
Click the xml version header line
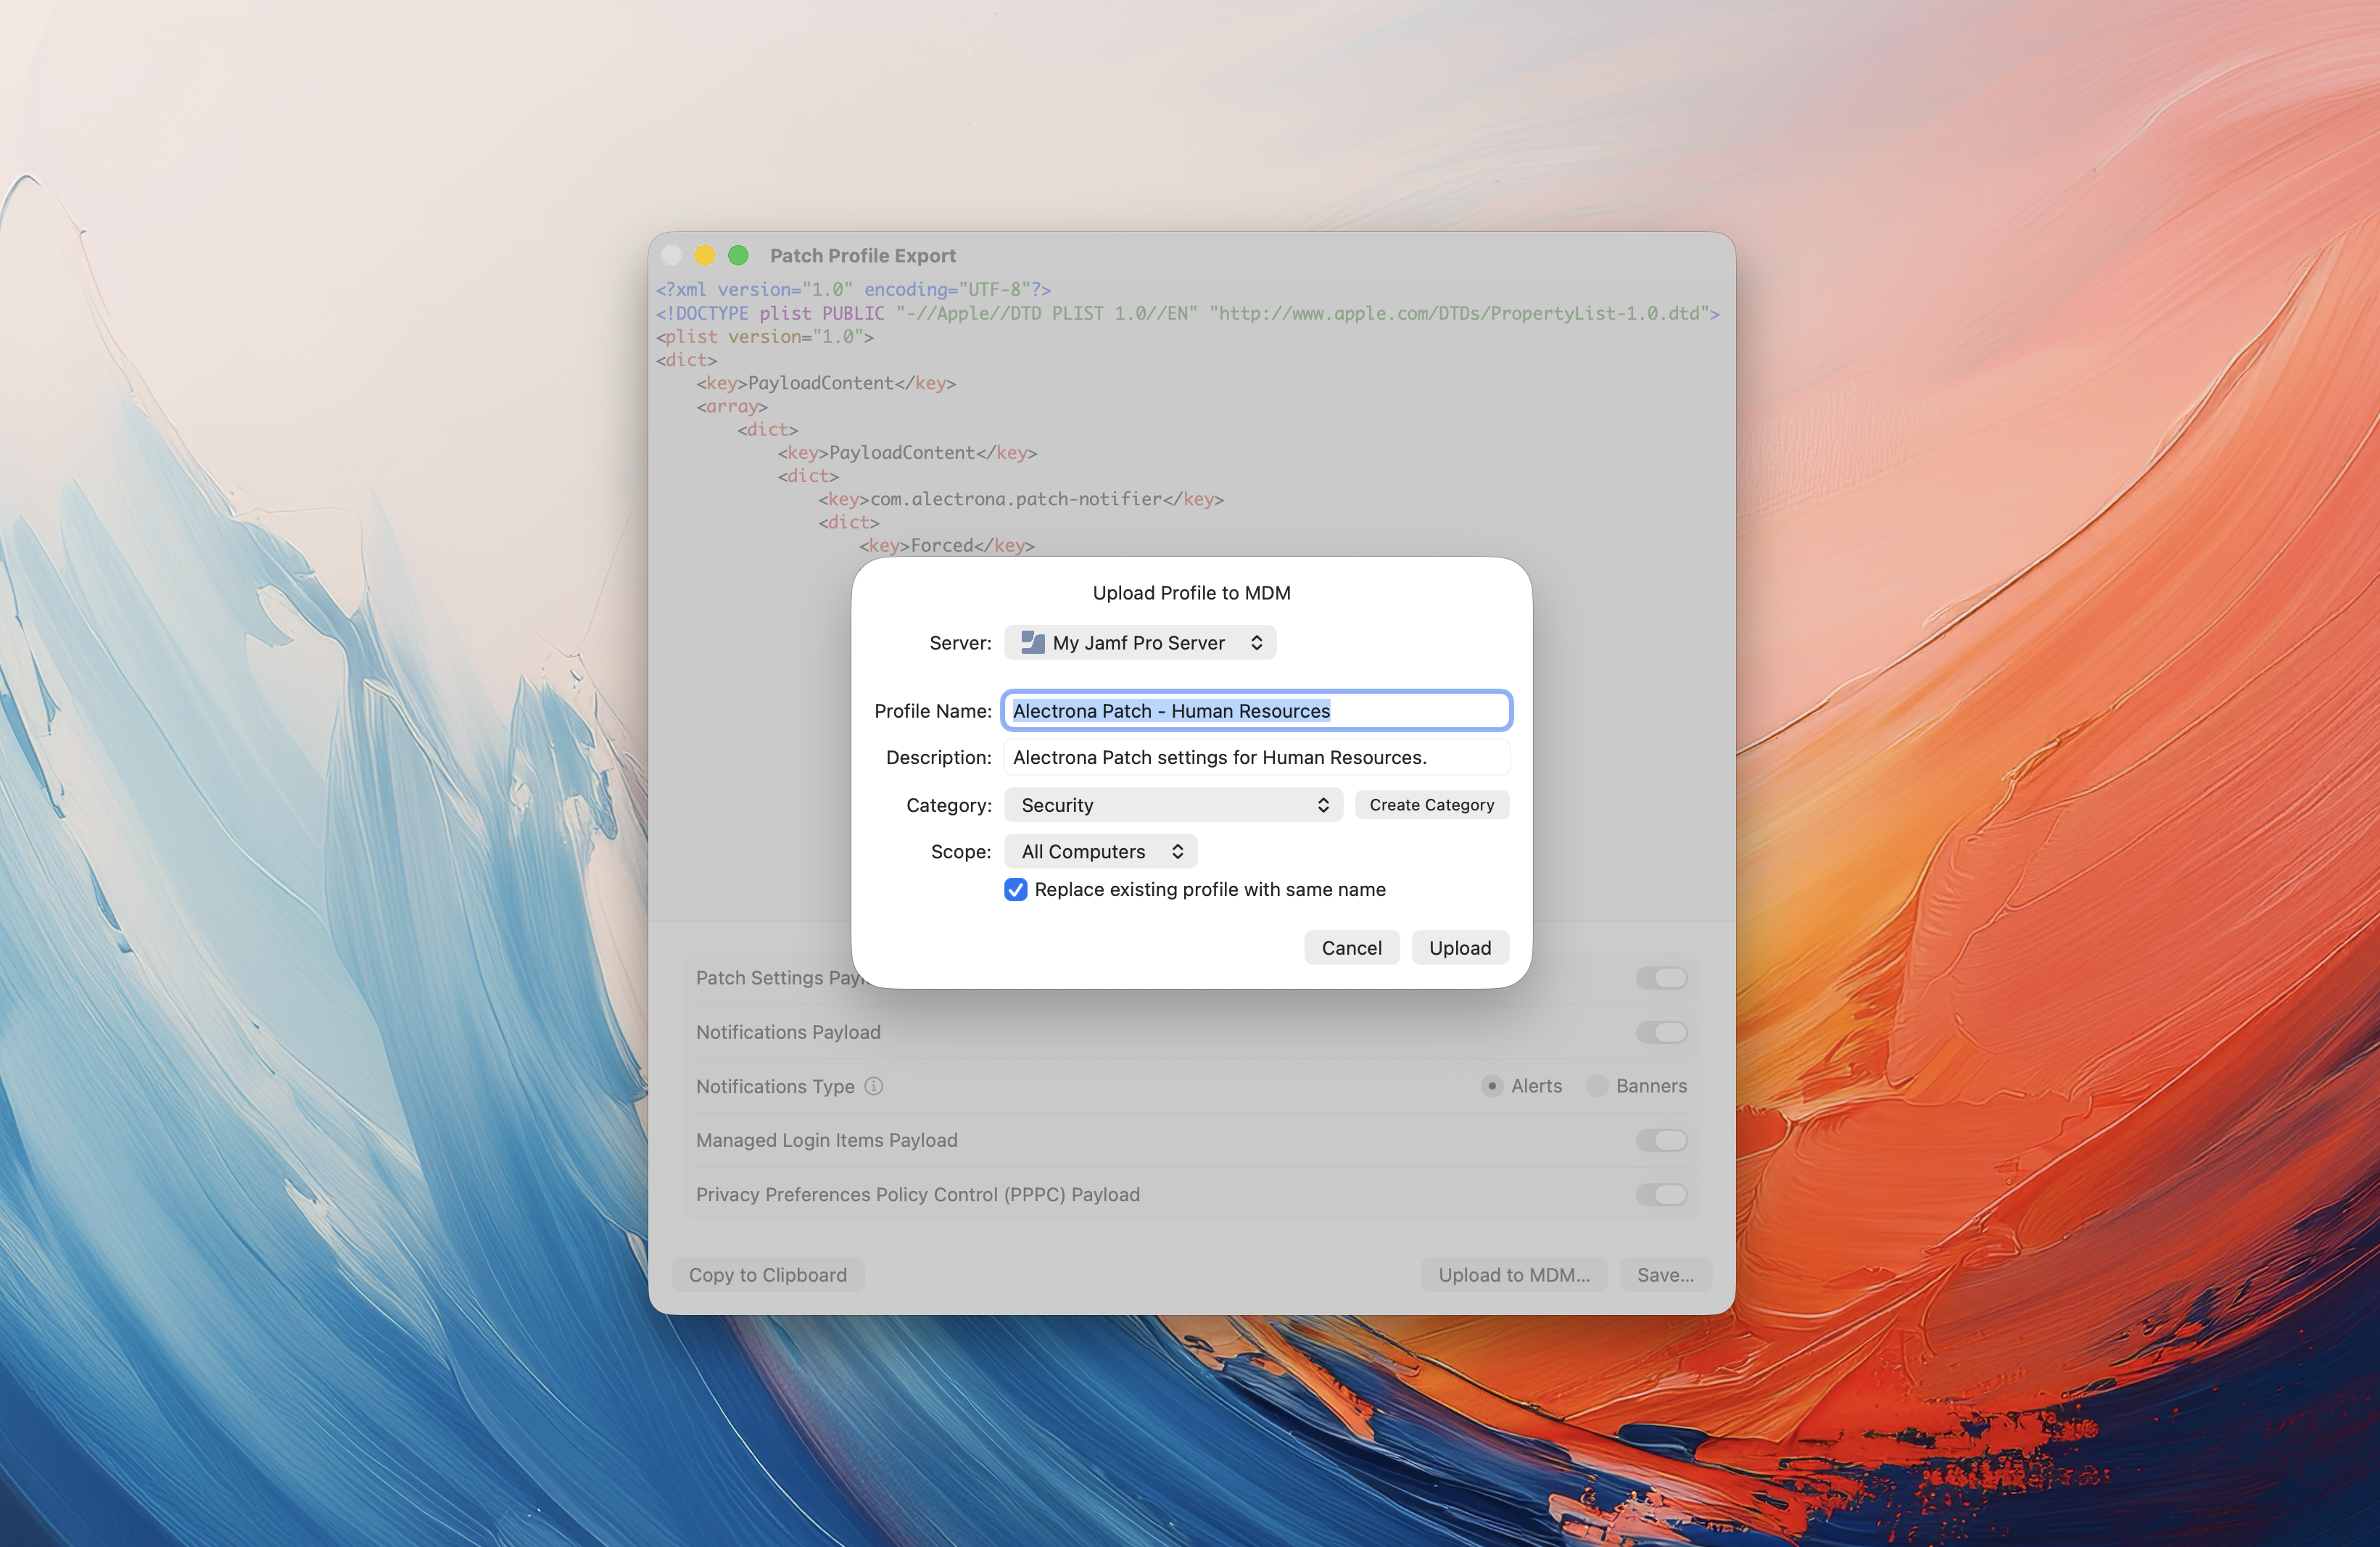(x=853, y=290)
